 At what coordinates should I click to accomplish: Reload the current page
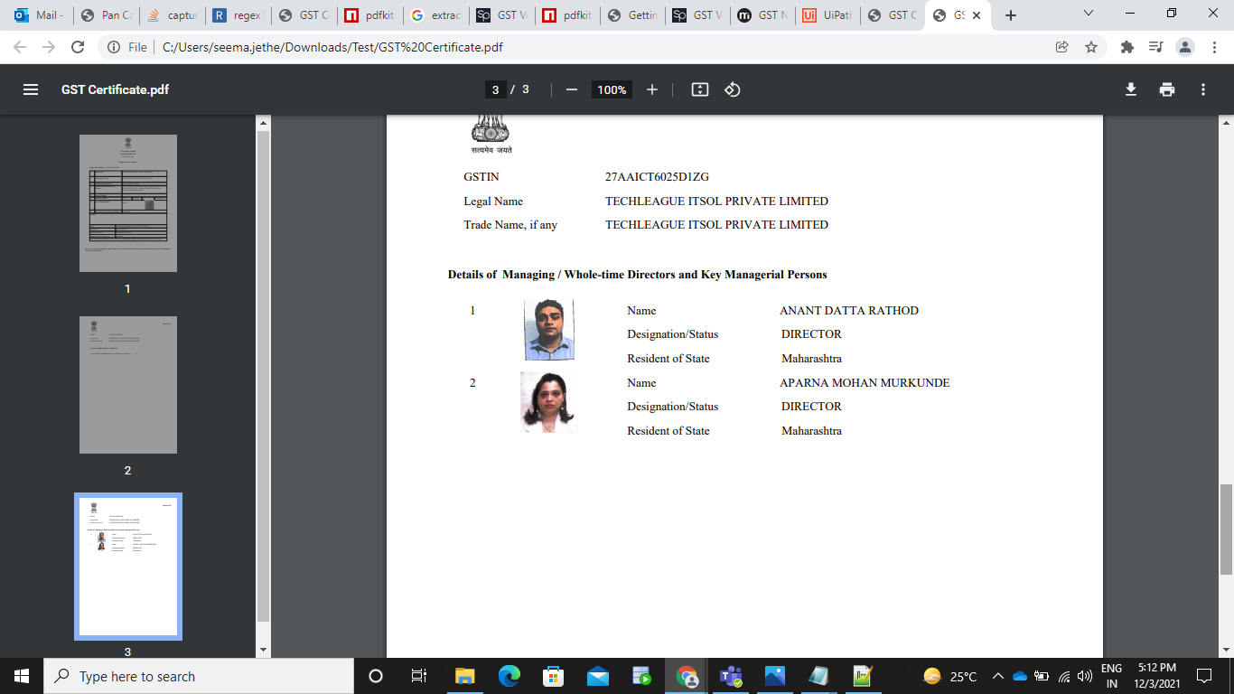[78, 47]
